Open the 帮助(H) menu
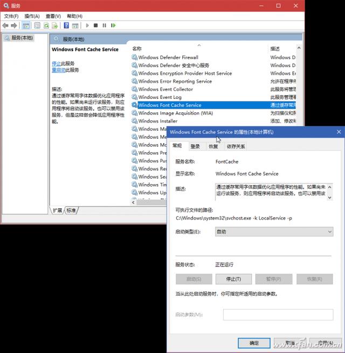The height and width of the screenshot is (353, 345). point(74,16)
